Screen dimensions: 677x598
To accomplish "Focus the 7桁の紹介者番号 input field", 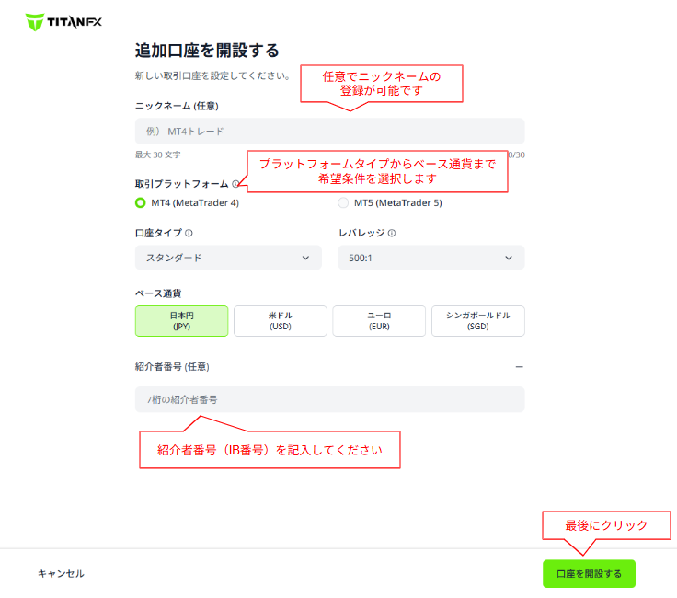I will 330,400.
